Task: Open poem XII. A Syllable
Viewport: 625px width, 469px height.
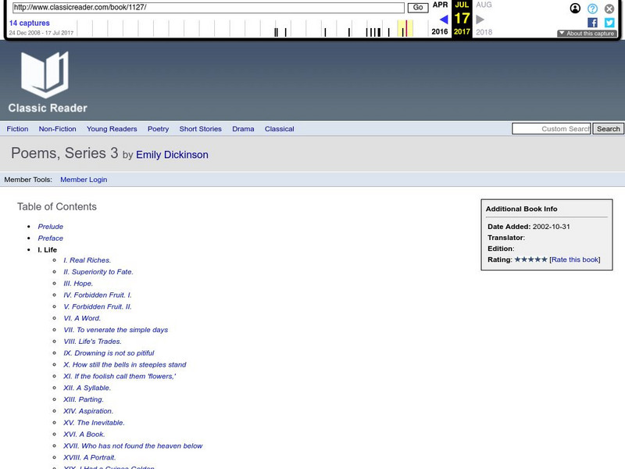Action: pyautogui.click(x=87, y=387)
